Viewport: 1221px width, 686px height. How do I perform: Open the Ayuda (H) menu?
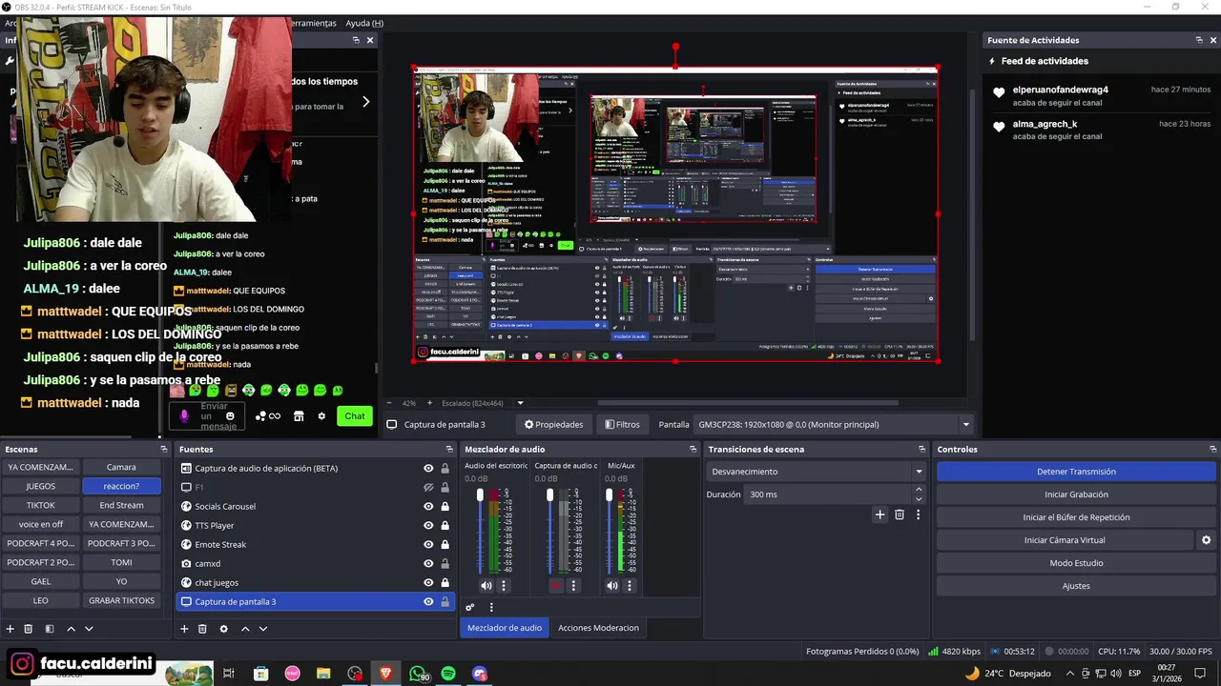tap(364, 23)
